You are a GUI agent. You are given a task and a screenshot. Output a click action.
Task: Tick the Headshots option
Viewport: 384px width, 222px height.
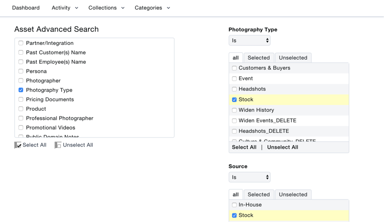click(x=234, y=89)
